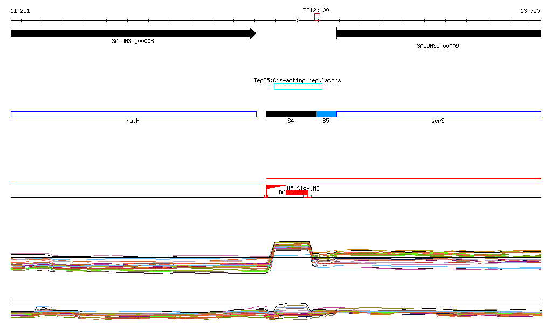Click the blue S5 segment

click(326, 114)
